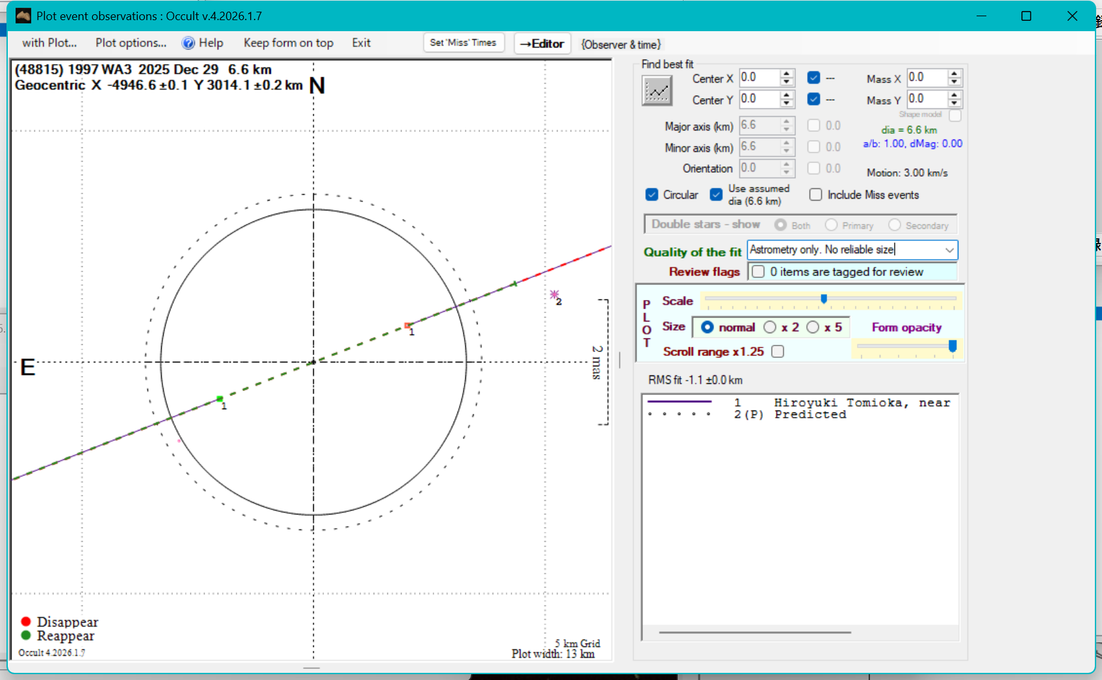This screenshot has height=680, width=1102.
Task: Click the Scale slider handle
Action: pos(824,299)
